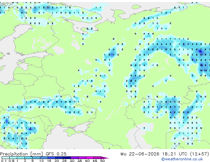The width and height of the screenshot is (210, 162).
Task: Click the '(12+57)' forecast offset text
Action: pos(199,154)
